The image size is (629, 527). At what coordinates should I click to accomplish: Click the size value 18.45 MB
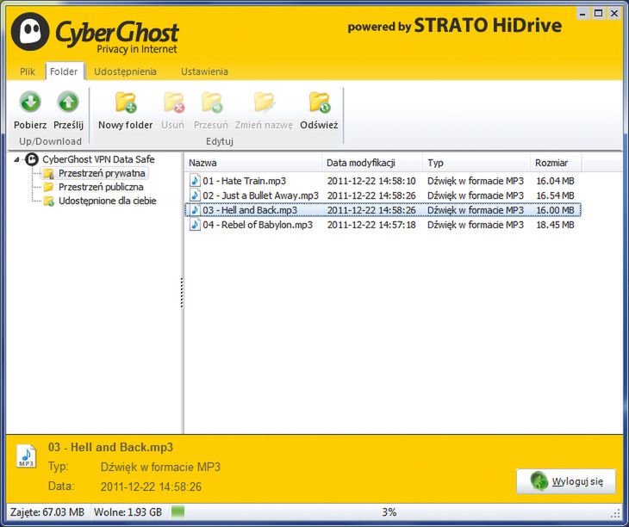[555, 225]
